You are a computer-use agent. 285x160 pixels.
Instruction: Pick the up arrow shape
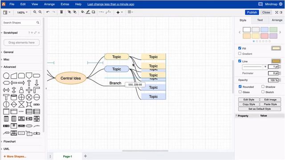[x=29, y=83]
